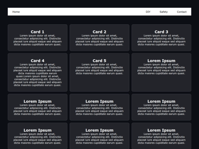Image resolution: width=199 pixels, height=149 pixels.
Task: Click the Lorem Ipsum heading beside Card 5
Action: pos(161,61)
